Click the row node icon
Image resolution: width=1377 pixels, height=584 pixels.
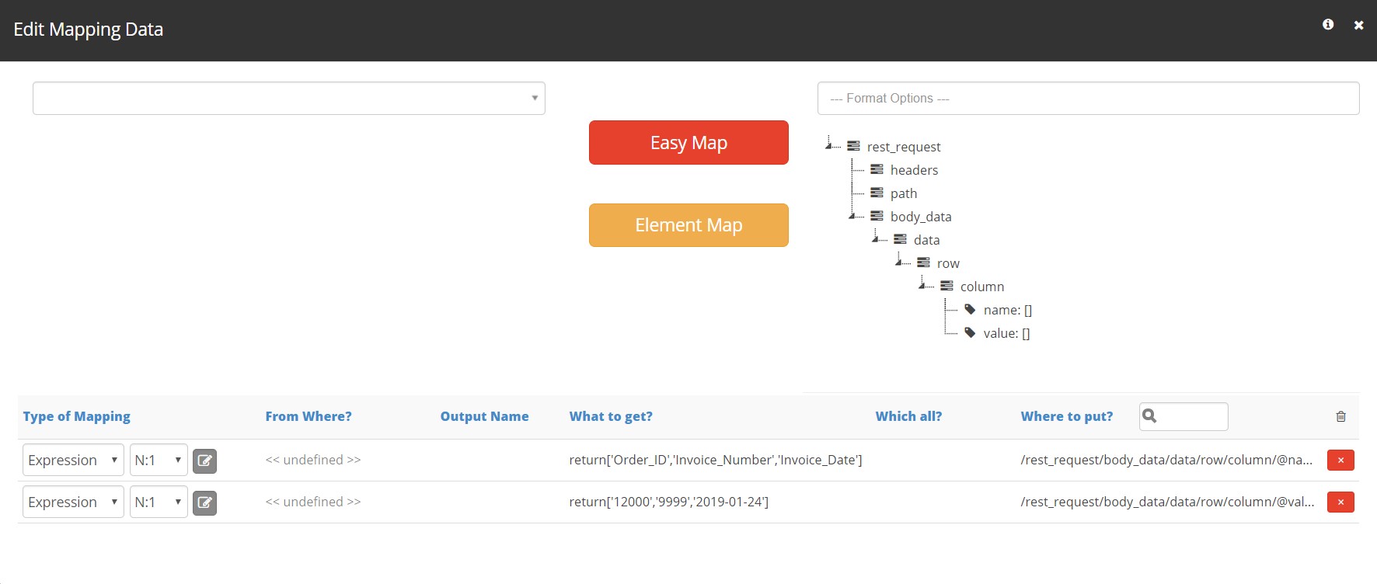[923, 262]
